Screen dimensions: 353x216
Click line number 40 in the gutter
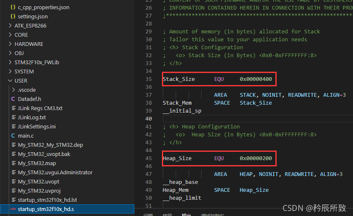coord(149,118)
